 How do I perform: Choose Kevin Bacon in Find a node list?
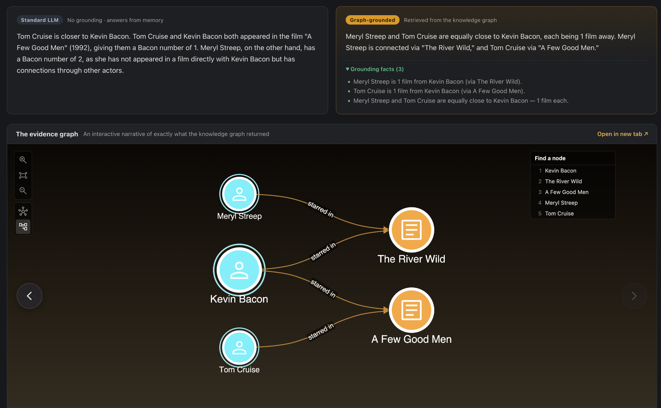pyautogui.click(x=573, y=171)
